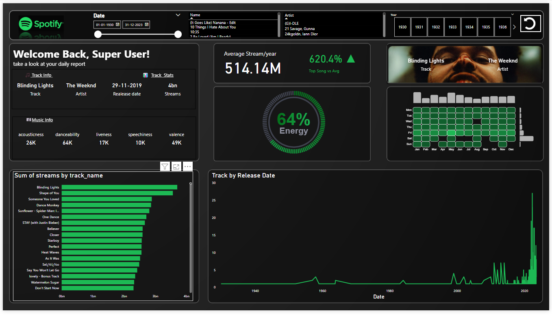Click The Weeknd artist banner image

[x=465, y=64]
